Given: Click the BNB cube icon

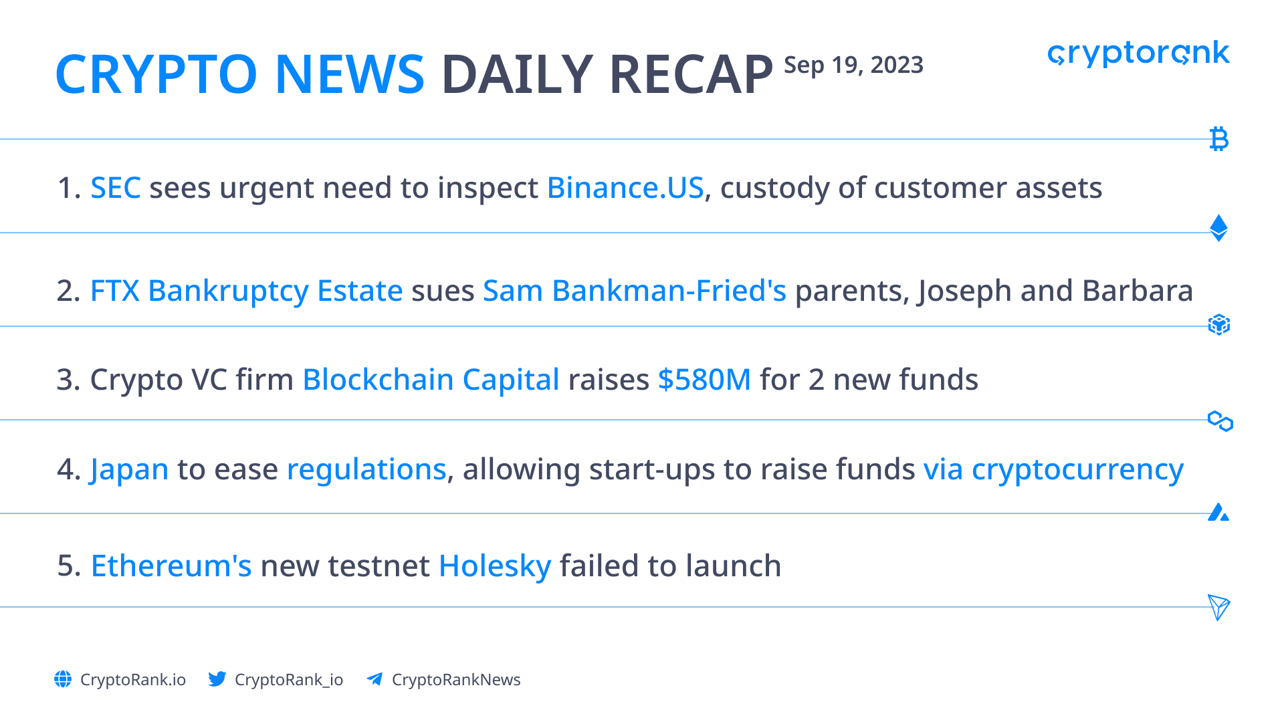Looking at the screenshot, I should (1219, 325).
